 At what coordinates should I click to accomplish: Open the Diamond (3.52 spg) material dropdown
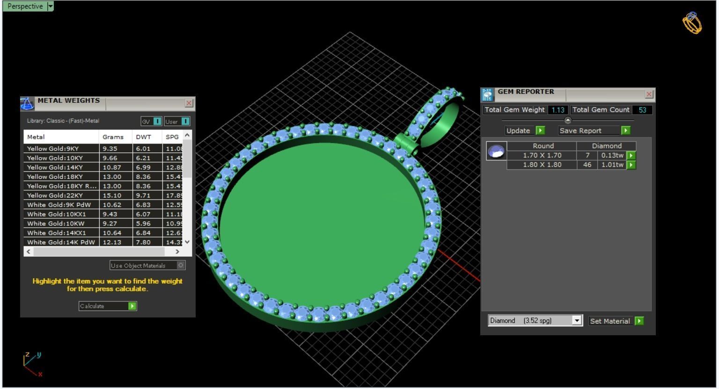tap(577, 321)
